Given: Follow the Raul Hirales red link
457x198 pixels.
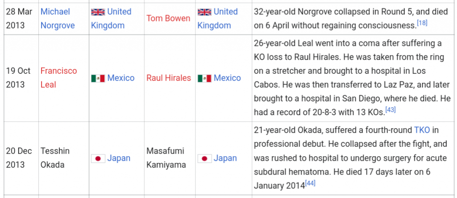Looking at the screenshot, I should tap(169, 78).
